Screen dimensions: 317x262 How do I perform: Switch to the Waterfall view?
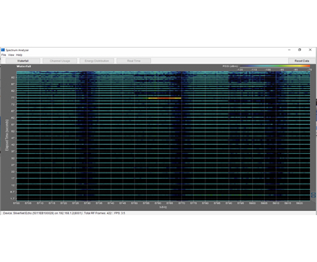click(x=23, y=61)
